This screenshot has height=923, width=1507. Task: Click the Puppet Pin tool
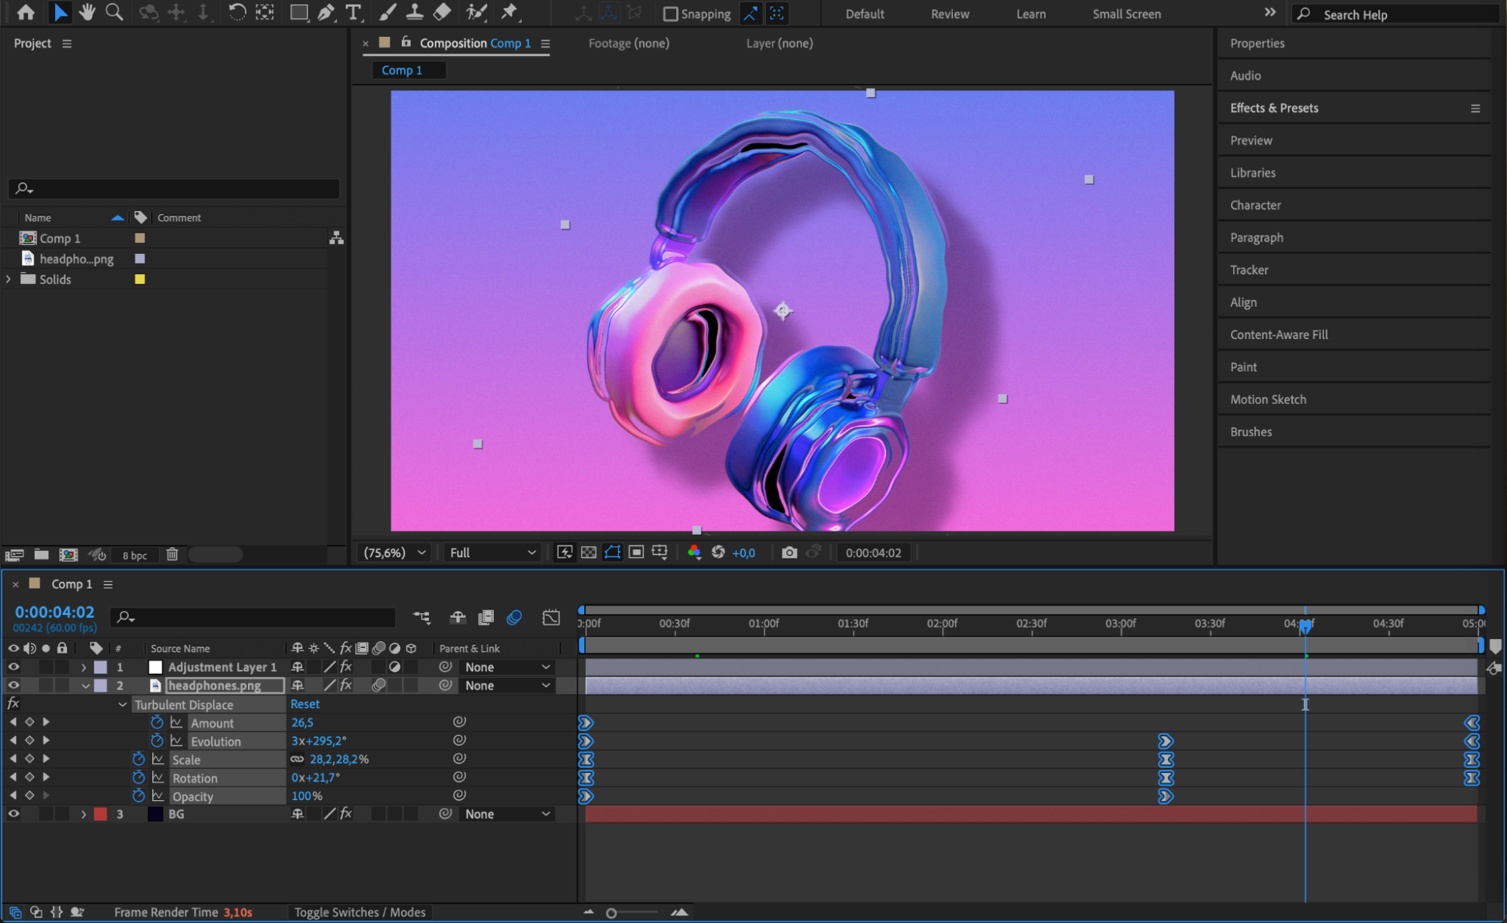point(510,13)
